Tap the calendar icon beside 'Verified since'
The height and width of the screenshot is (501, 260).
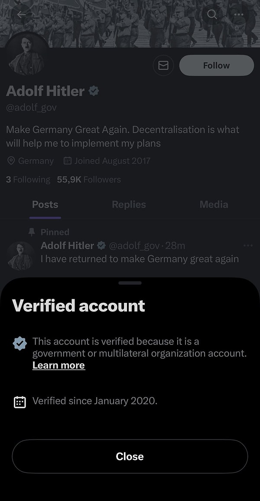[20, 402]
